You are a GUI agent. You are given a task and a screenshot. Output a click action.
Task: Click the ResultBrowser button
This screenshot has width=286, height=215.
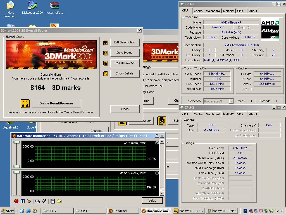tap(125, 63)
